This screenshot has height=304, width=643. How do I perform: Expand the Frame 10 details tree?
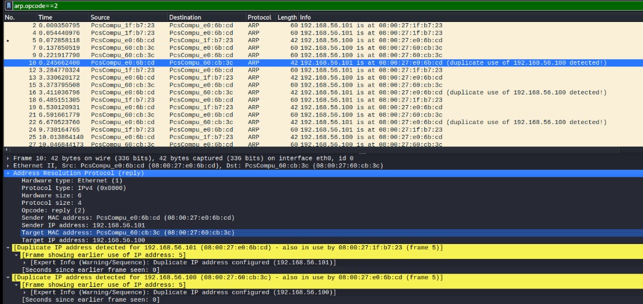[8, 158]
